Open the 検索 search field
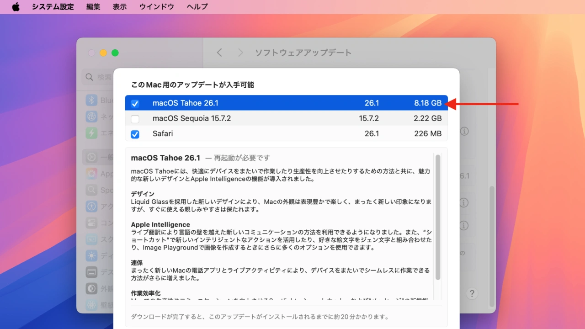The width and height of the screenshot is (585, 329). [x=98, y=77]
